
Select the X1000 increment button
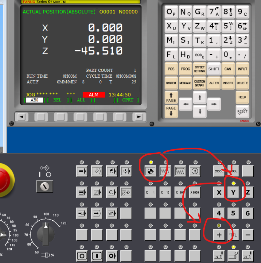point(195,192)
